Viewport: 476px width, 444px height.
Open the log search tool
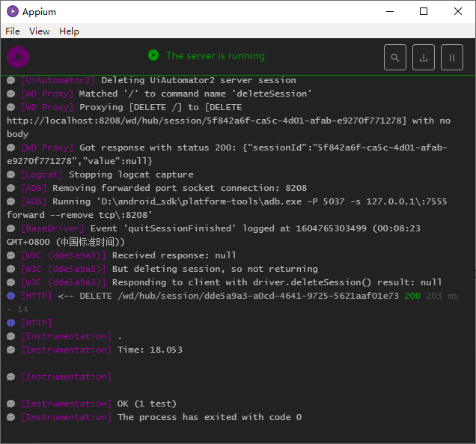click(394, 58)
